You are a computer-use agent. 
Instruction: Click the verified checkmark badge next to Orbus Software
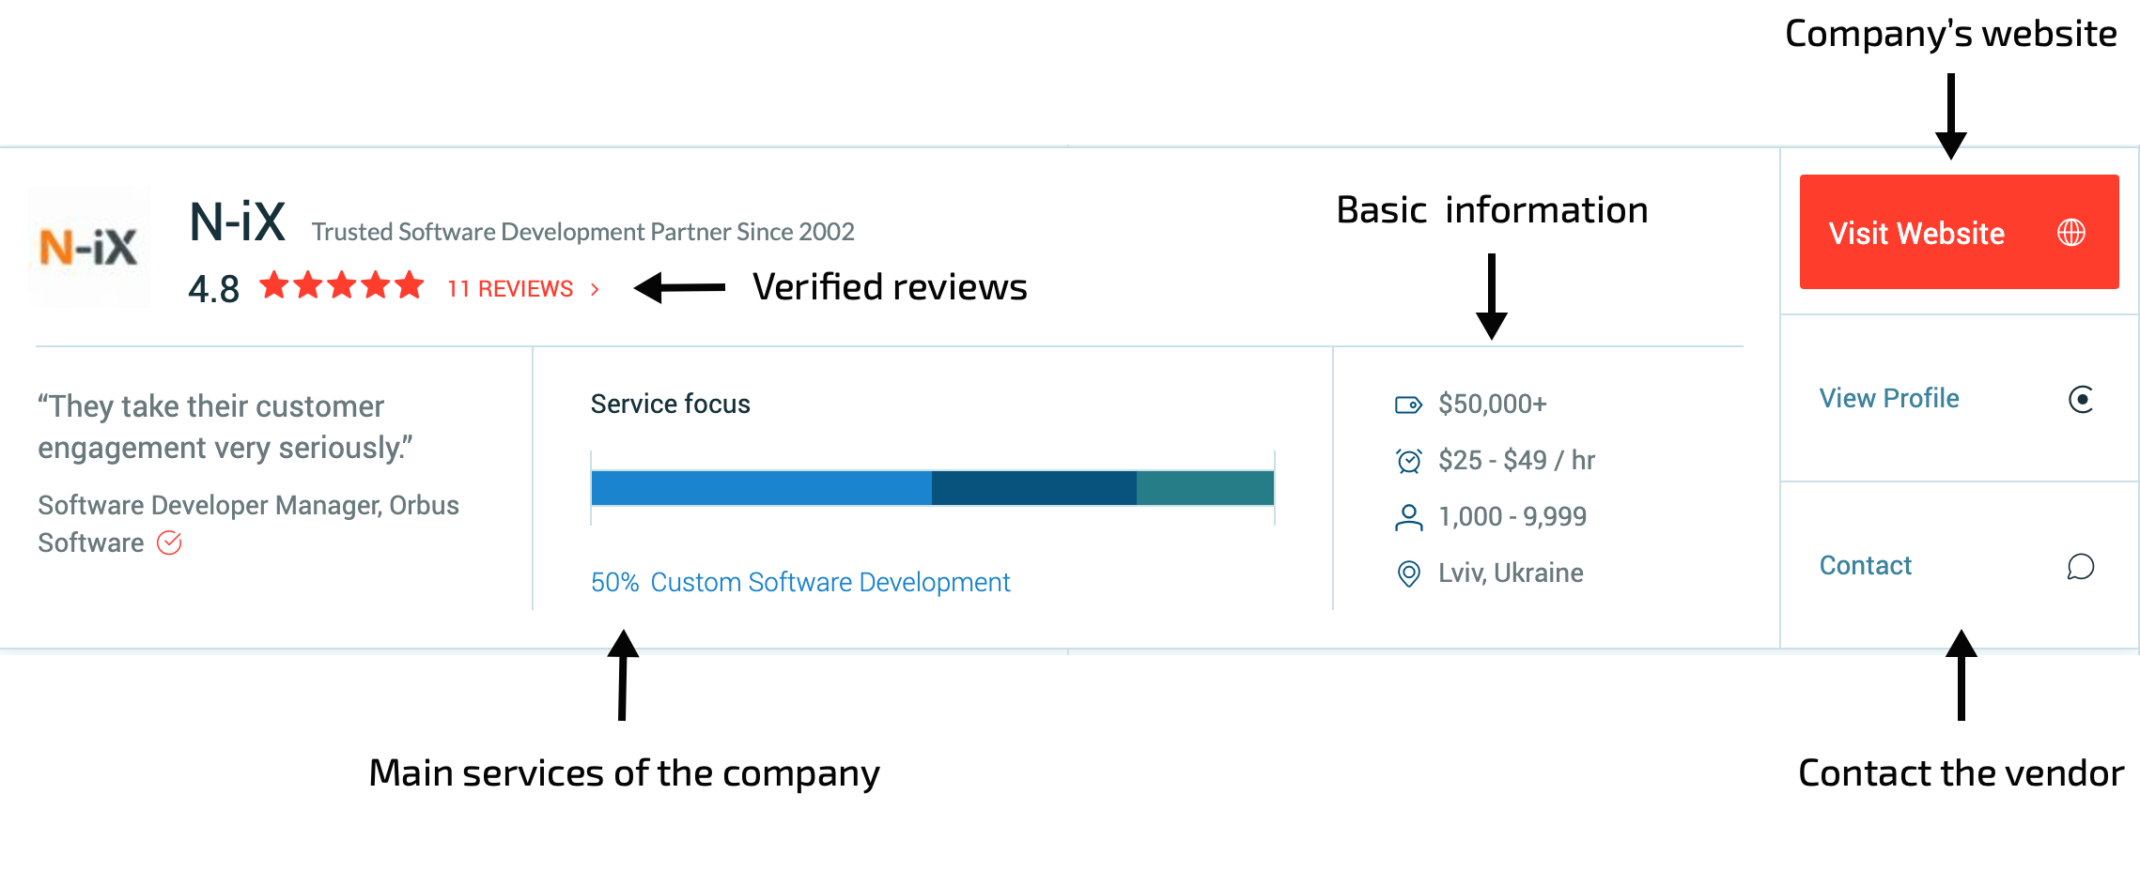tap(169, 543)
